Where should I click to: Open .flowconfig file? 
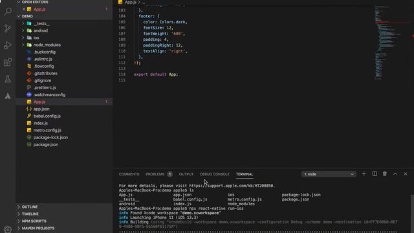tap(64, 66)
